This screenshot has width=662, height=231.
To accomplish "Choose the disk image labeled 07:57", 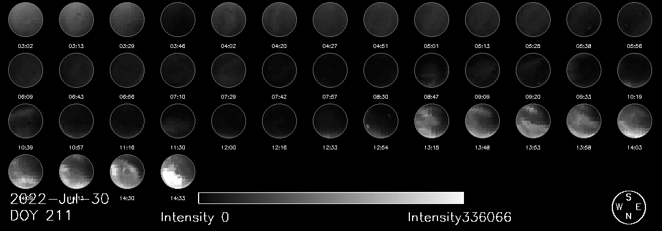I will (x=330, y=69).
